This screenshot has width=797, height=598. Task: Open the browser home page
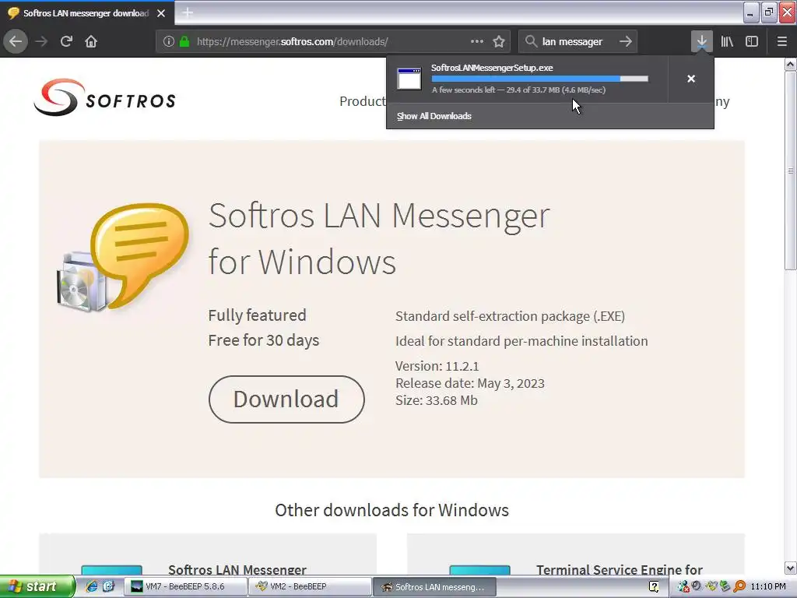click(91, 42)
